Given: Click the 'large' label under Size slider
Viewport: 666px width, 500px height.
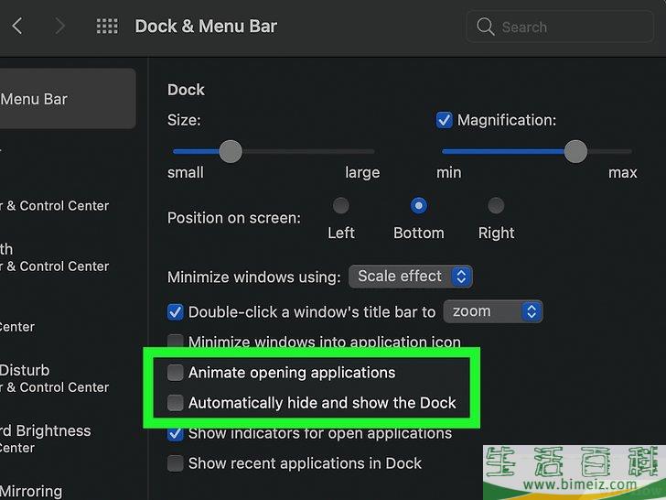Looking at the screenshot, I should click(x=362, y=172).
